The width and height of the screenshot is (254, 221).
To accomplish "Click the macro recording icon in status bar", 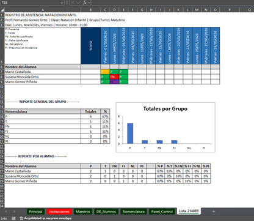I will point(13,219).
